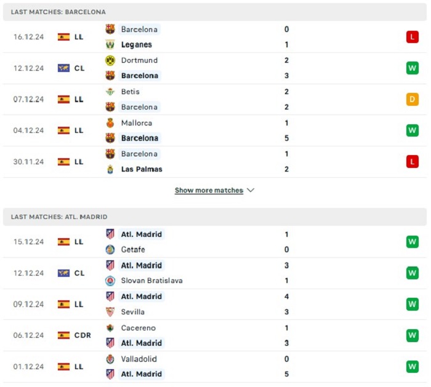The height and width of the screenshot is (387, 431).
Task: Click the Mallorca club crest
Action: 110,123
